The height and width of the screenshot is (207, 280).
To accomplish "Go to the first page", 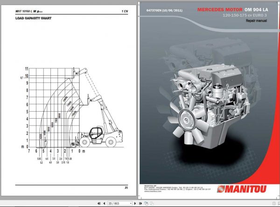I will (99, 203).
